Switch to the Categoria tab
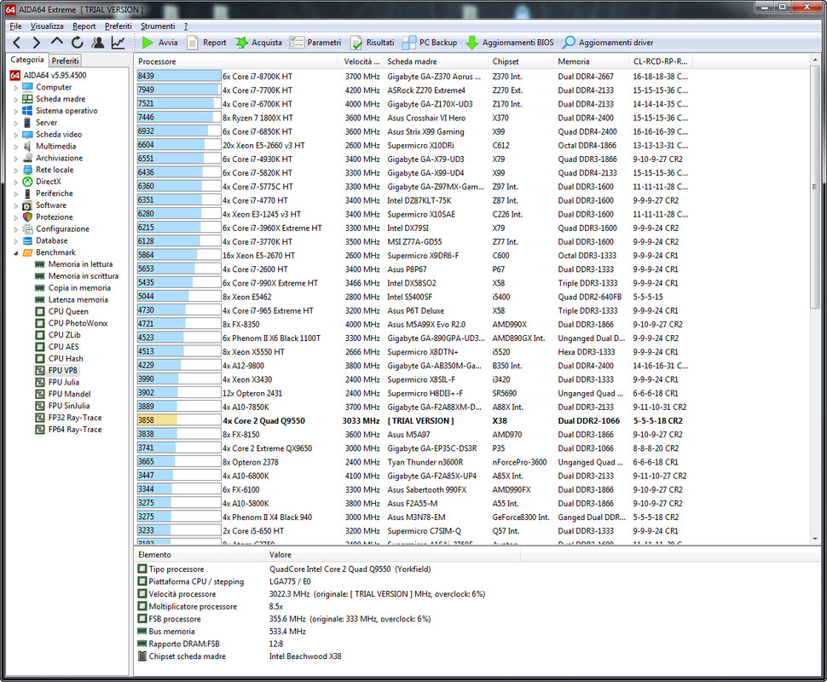Screen dimensions: 827x682 click(x=27, y=60)
